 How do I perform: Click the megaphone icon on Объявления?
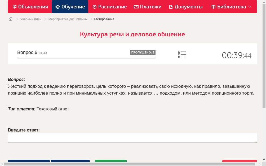pos(15,7)
